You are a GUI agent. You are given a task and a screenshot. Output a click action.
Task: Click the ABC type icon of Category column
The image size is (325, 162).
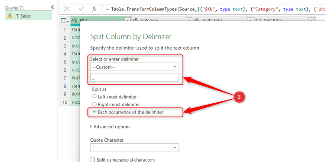coord(136,20)
